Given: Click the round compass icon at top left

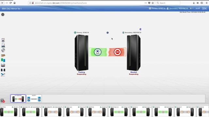Looking at the screenshot, I should pyautogui.click(x=3, y=14).
